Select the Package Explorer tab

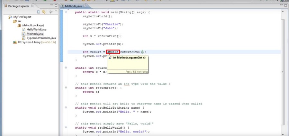click(x=18, y=6)
